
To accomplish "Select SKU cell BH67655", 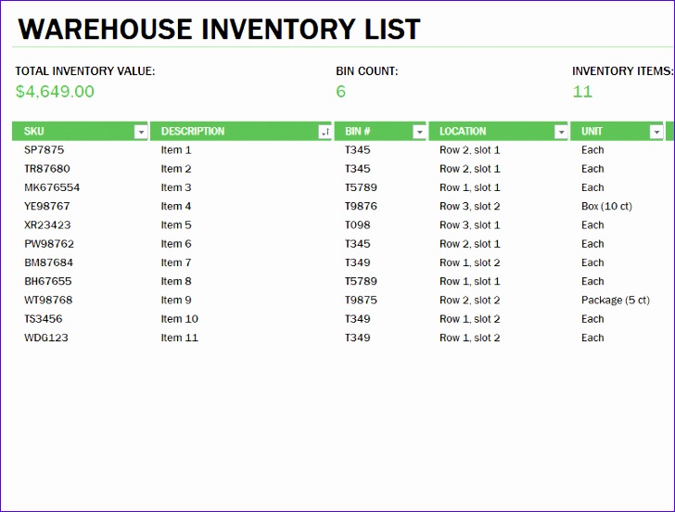I will [x=48, y=281].
